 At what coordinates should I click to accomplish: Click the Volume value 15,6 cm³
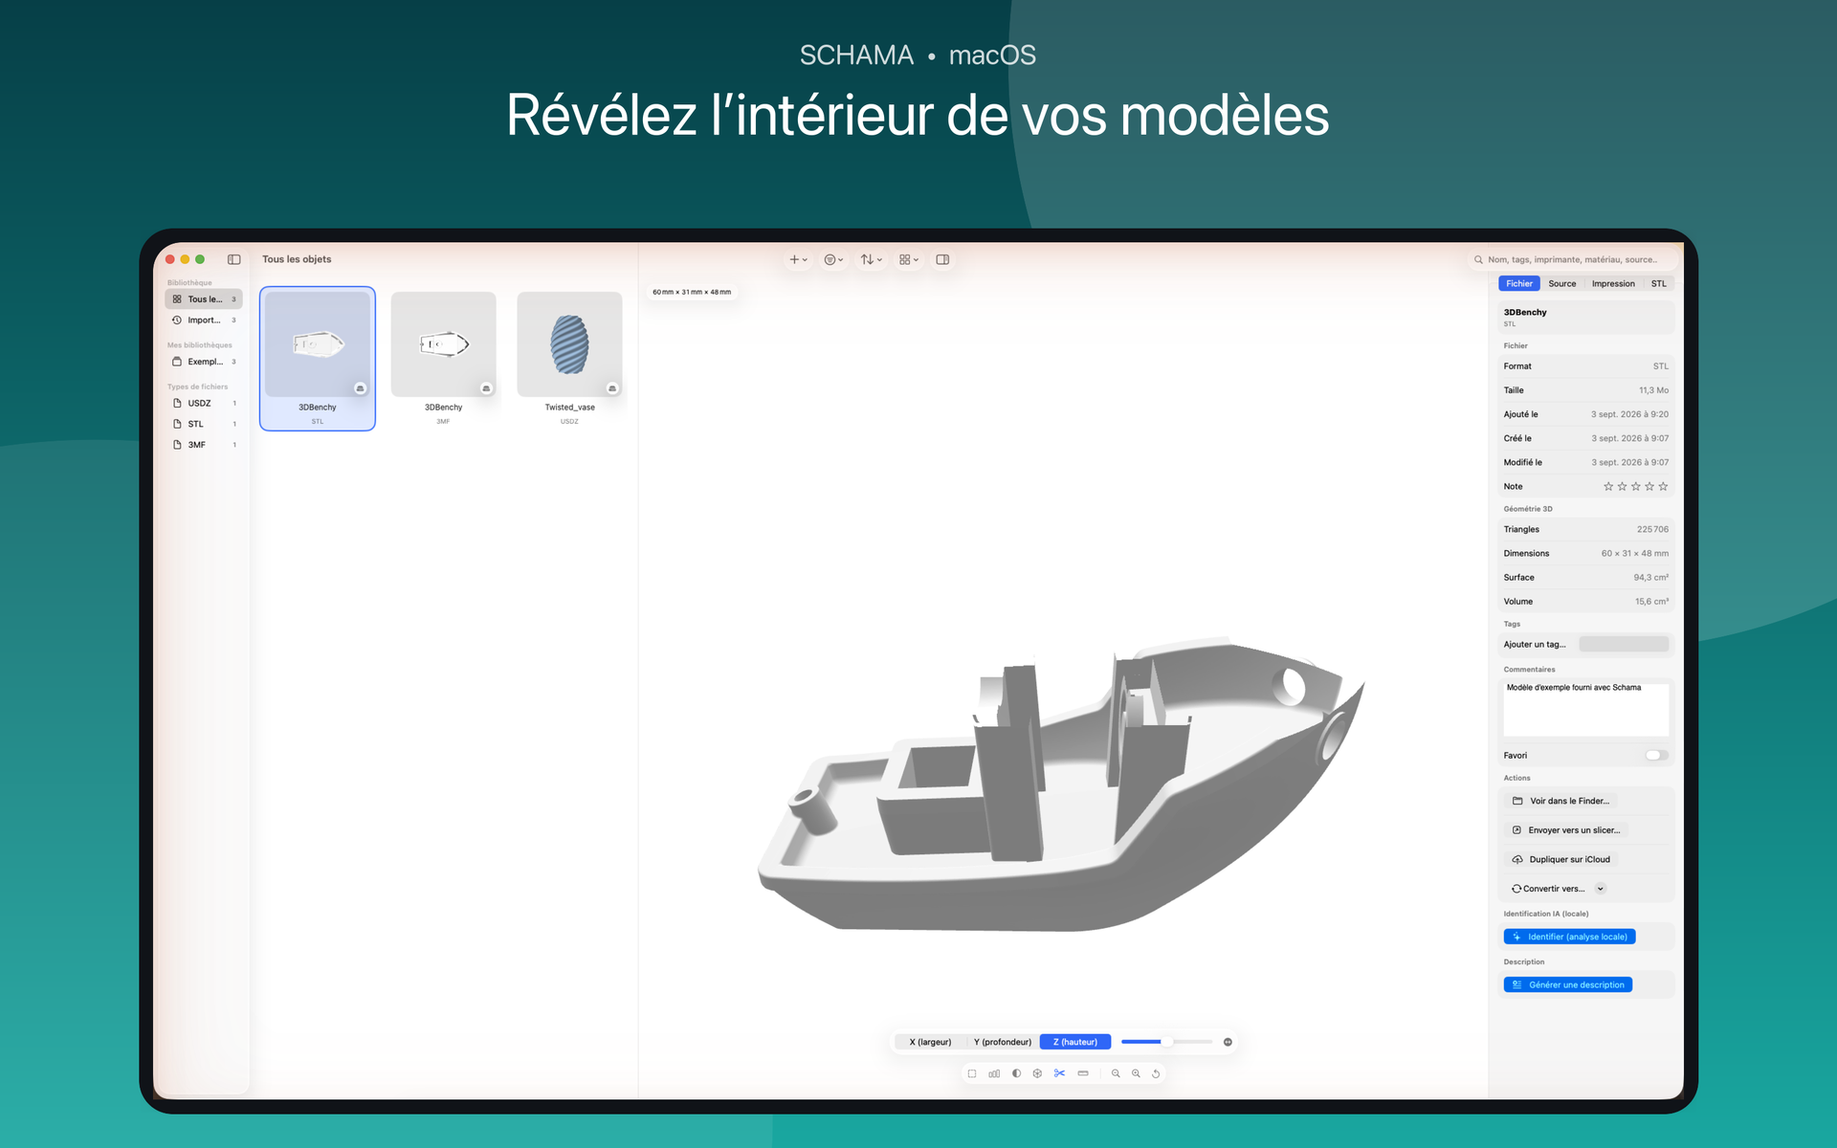pos(1651,602)
